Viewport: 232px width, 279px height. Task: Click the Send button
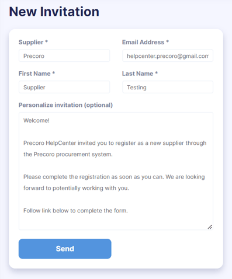65,249
